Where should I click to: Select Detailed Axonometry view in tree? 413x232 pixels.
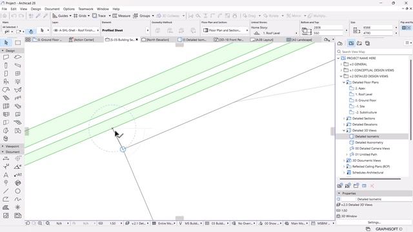point(369,142)
